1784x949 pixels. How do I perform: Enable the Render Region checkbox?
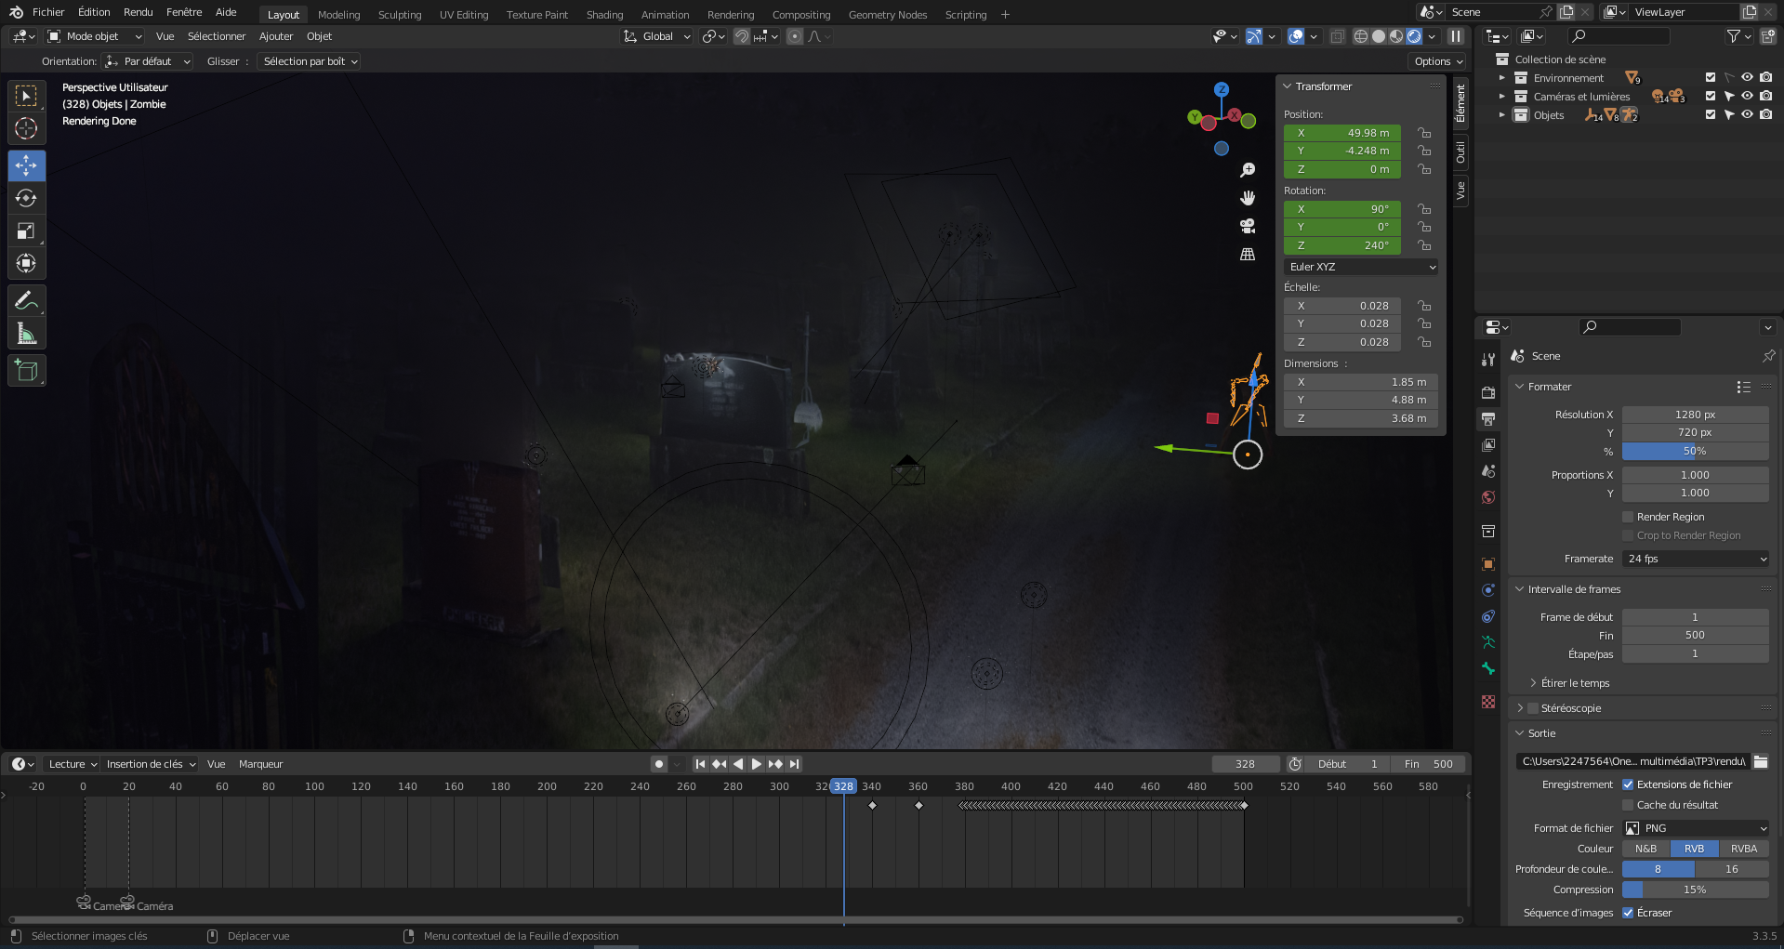(x=1628, y=517)
